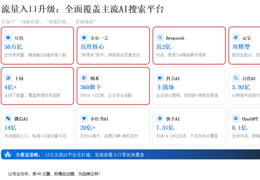Click the 全覆盖策略 label in blue banner
The height and width of the screenshot is (180, 260).
pyautogui.click(x=28, y=155)
